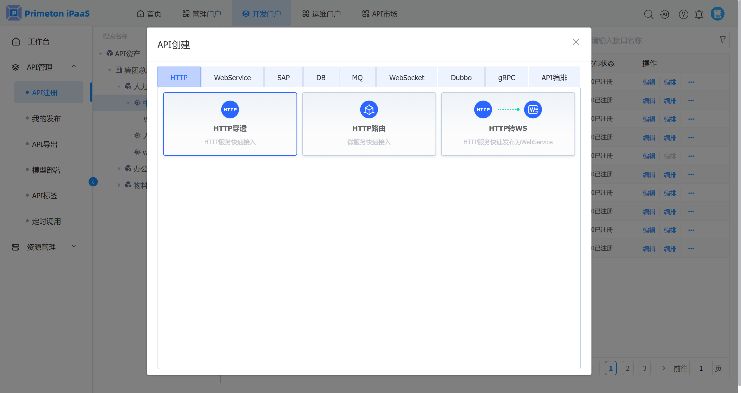Viewport: 741px width, 393px height.
Task: Collapse the sidebar with blue arrow button
Action: (x=93, y=181)
